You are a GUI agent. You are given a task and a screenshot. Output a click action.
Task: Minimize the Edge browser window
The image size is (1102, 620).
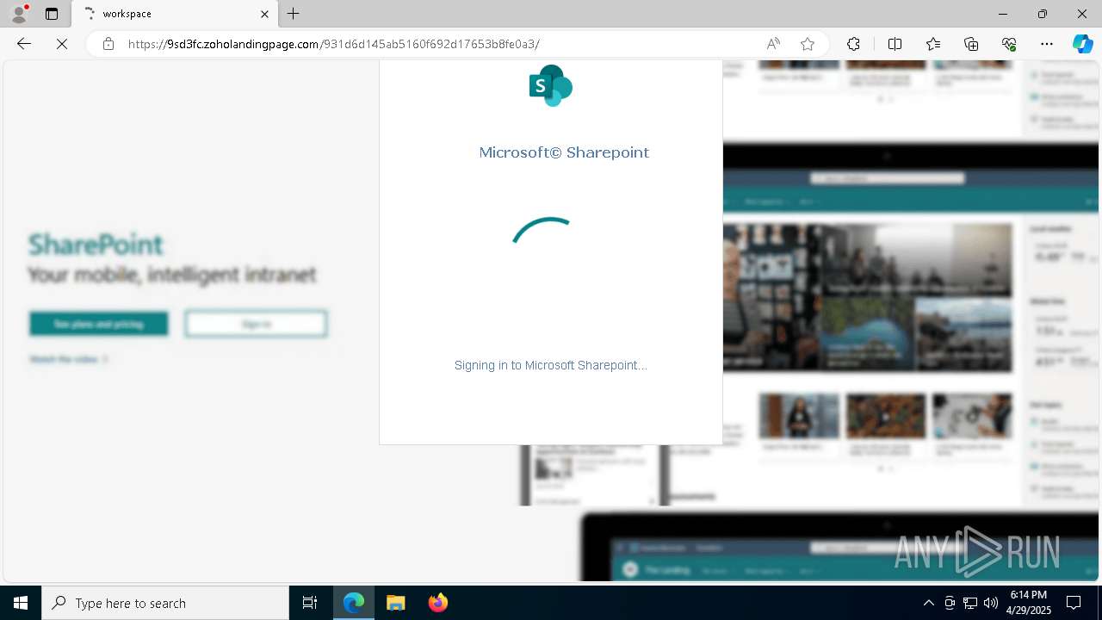[1003, 14]
